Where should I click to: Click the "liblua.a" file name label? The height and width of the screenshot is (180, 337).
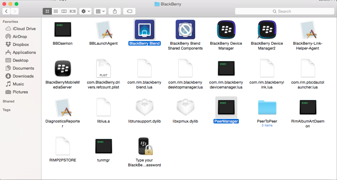pos(104,121)
